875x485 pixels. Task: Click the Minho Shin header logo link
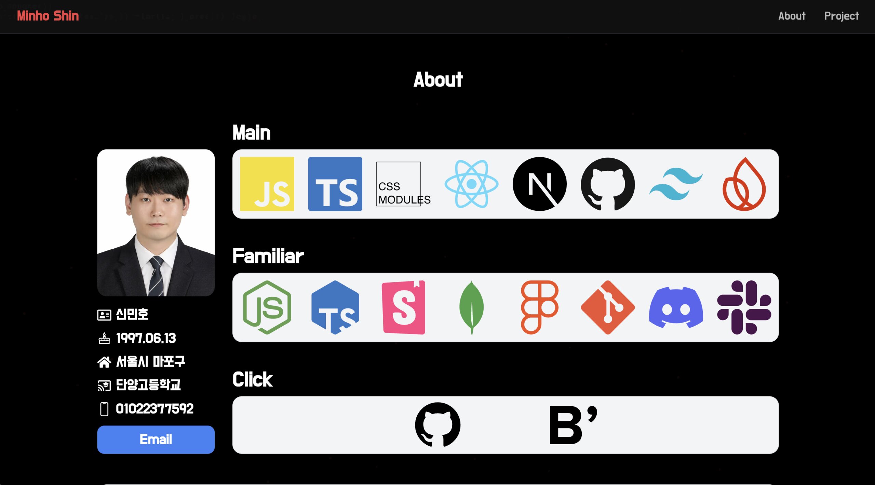47,17
